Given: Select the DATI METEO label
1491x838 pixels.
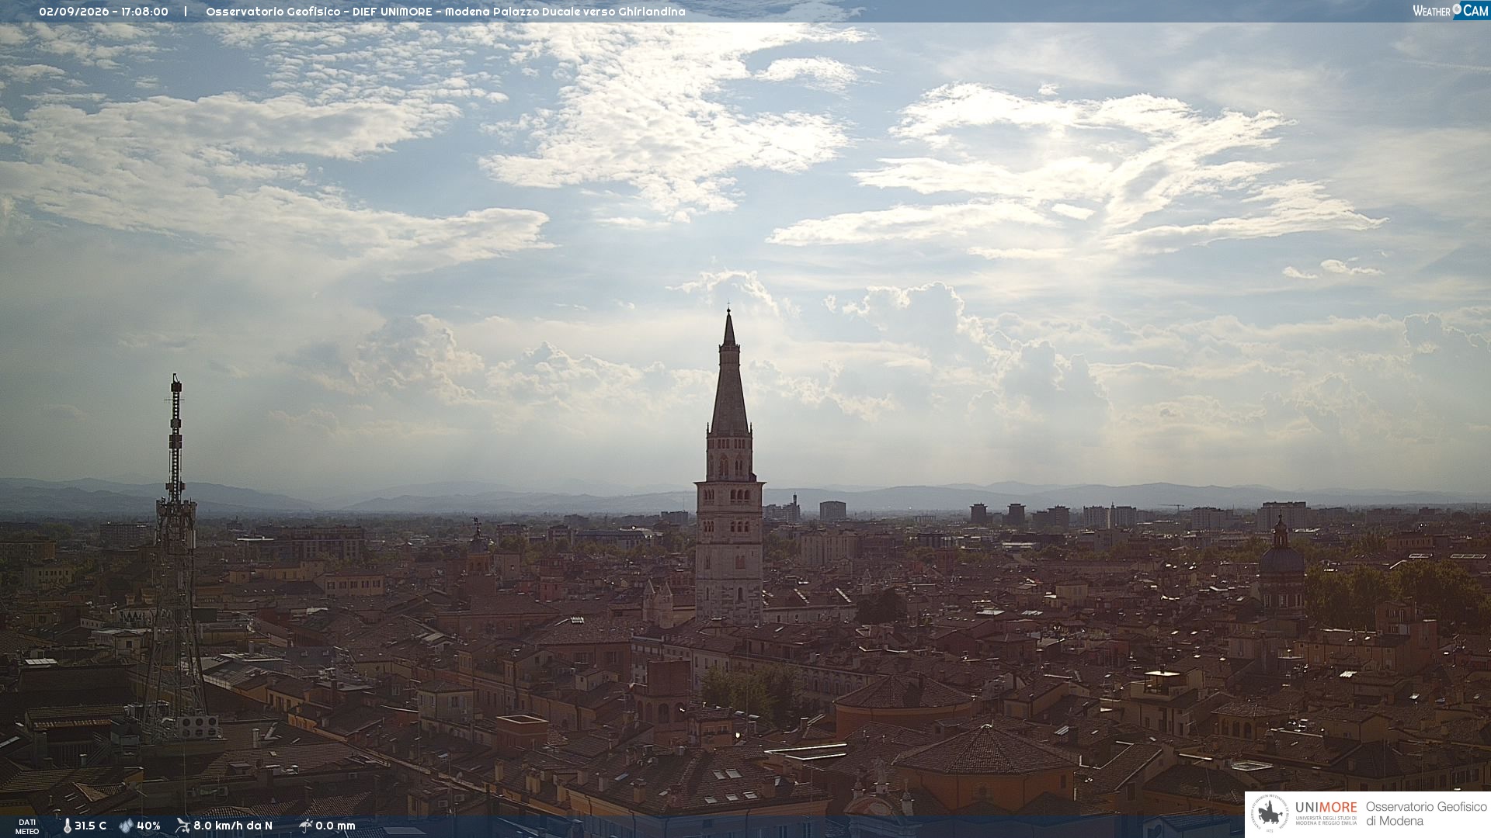Looking at the screenshot, I should click(x=27, y=826).
